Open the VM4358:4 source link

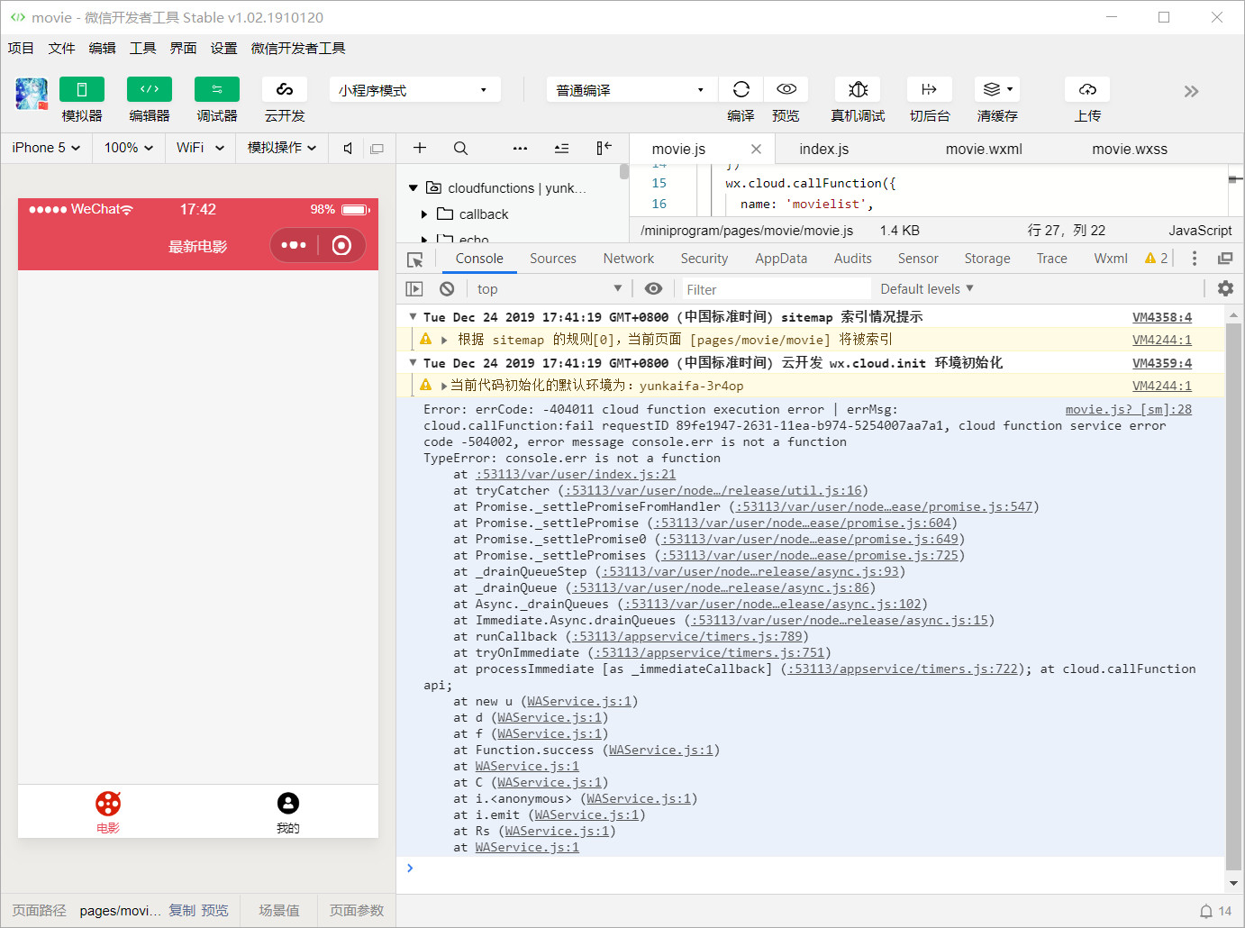pos(1162,317)
